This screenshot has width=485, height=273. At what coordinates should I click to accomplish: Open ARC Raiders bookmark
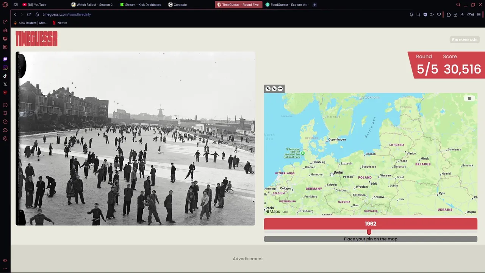tap(30, 23)
